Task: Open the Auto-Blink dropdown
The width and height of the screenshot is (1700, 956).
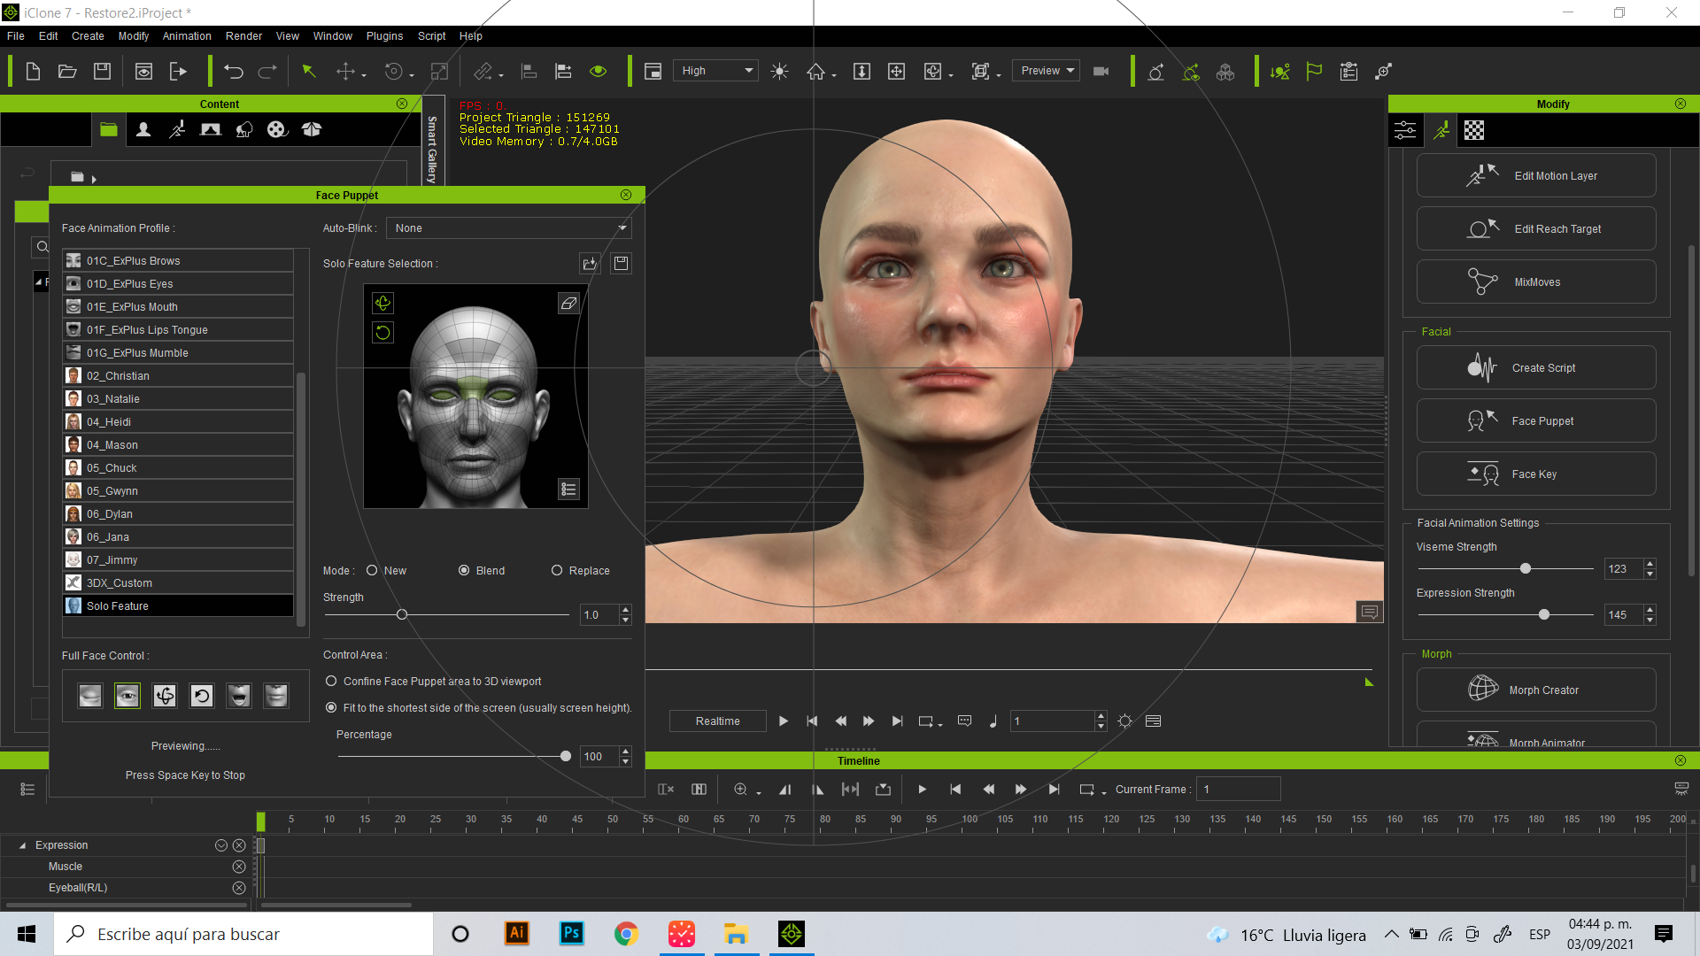Action: (508, 228)
